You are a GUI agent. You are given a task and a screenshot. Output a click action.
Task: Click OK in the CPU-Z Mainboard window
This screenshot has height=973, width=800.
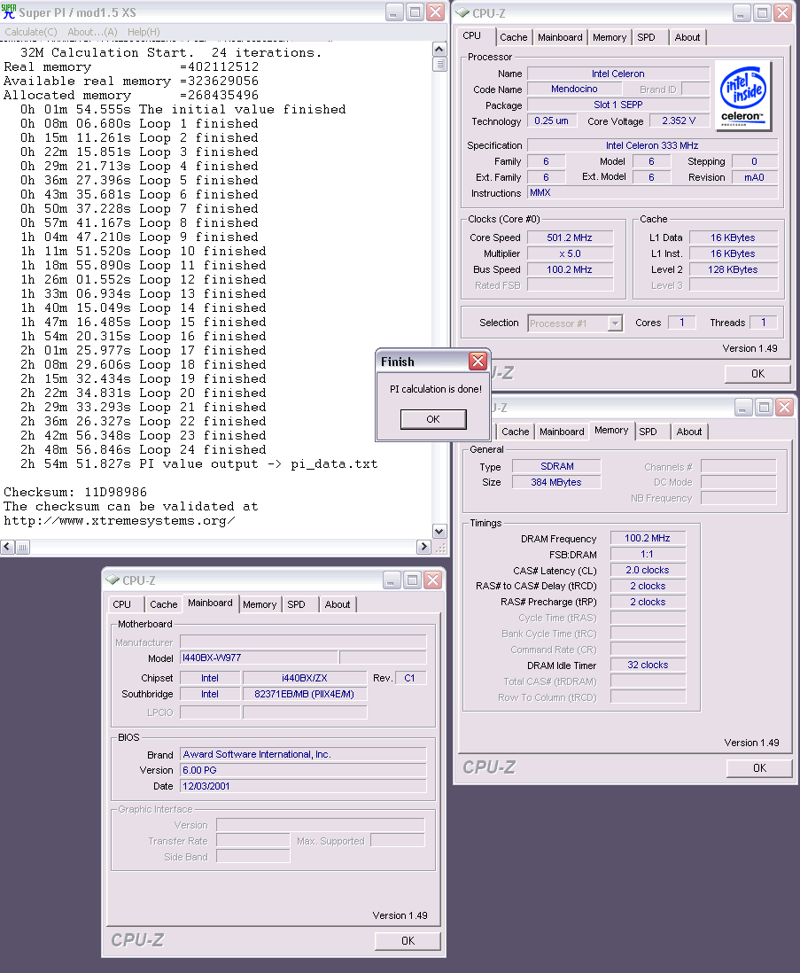(x=408, y=941)
